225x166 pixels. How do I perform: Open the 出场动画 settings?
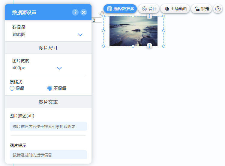(175, 9)
